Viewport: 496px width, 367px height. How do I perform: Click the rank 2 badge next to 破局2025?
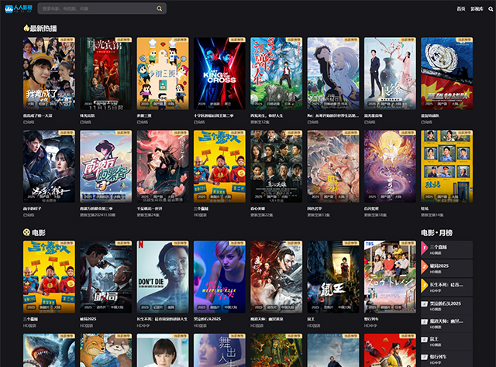[x=425, y=267]
